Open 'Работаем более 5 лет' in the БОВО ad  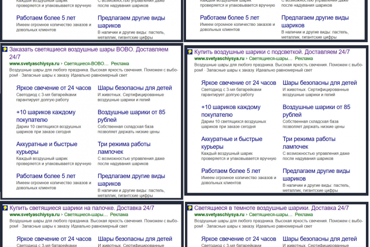coord(46,176)
